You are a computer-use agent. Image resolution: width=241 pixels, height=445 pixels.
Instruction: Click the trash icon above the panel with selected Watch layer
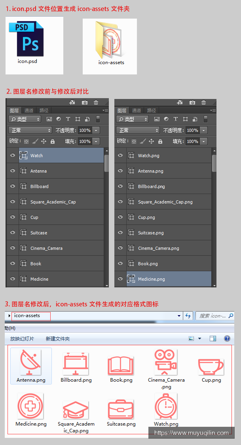pyautogui.click(x=96, y=103)
